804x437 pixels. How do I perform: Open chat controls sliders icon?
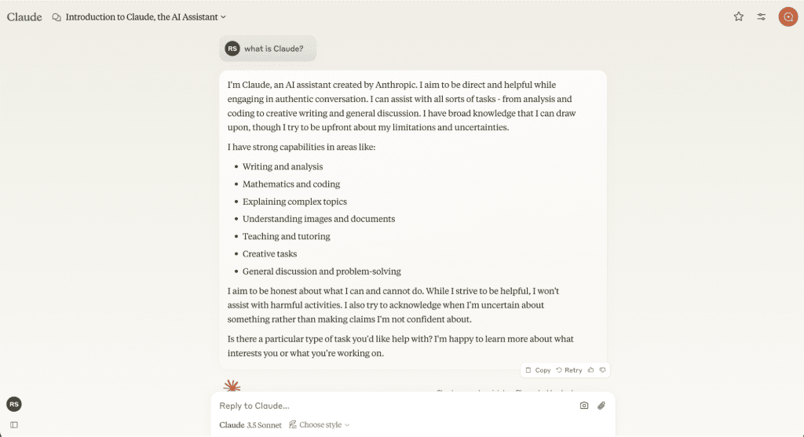tap(761, 16)
